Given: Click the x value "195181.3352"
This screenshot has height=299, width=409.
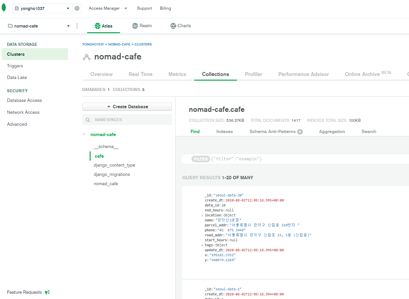Looking at the screenshot, I should click(x=222, y=255).
